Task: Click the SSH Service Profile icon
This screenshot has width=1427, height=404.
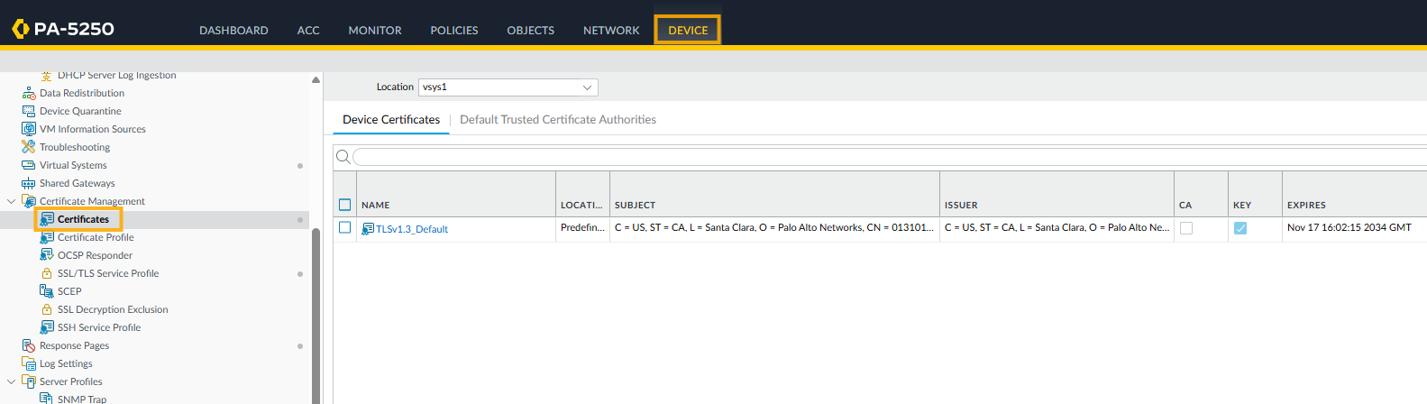Action: (47, 327)
